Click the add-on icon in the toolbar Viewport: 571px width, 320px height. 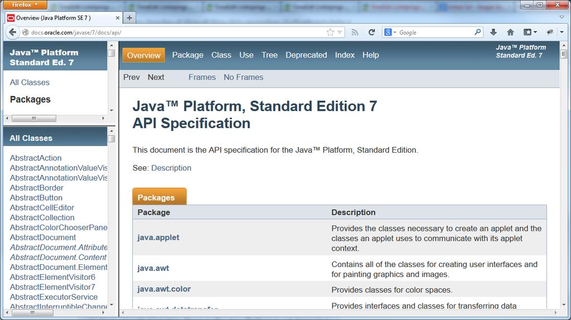click(550, 32)
